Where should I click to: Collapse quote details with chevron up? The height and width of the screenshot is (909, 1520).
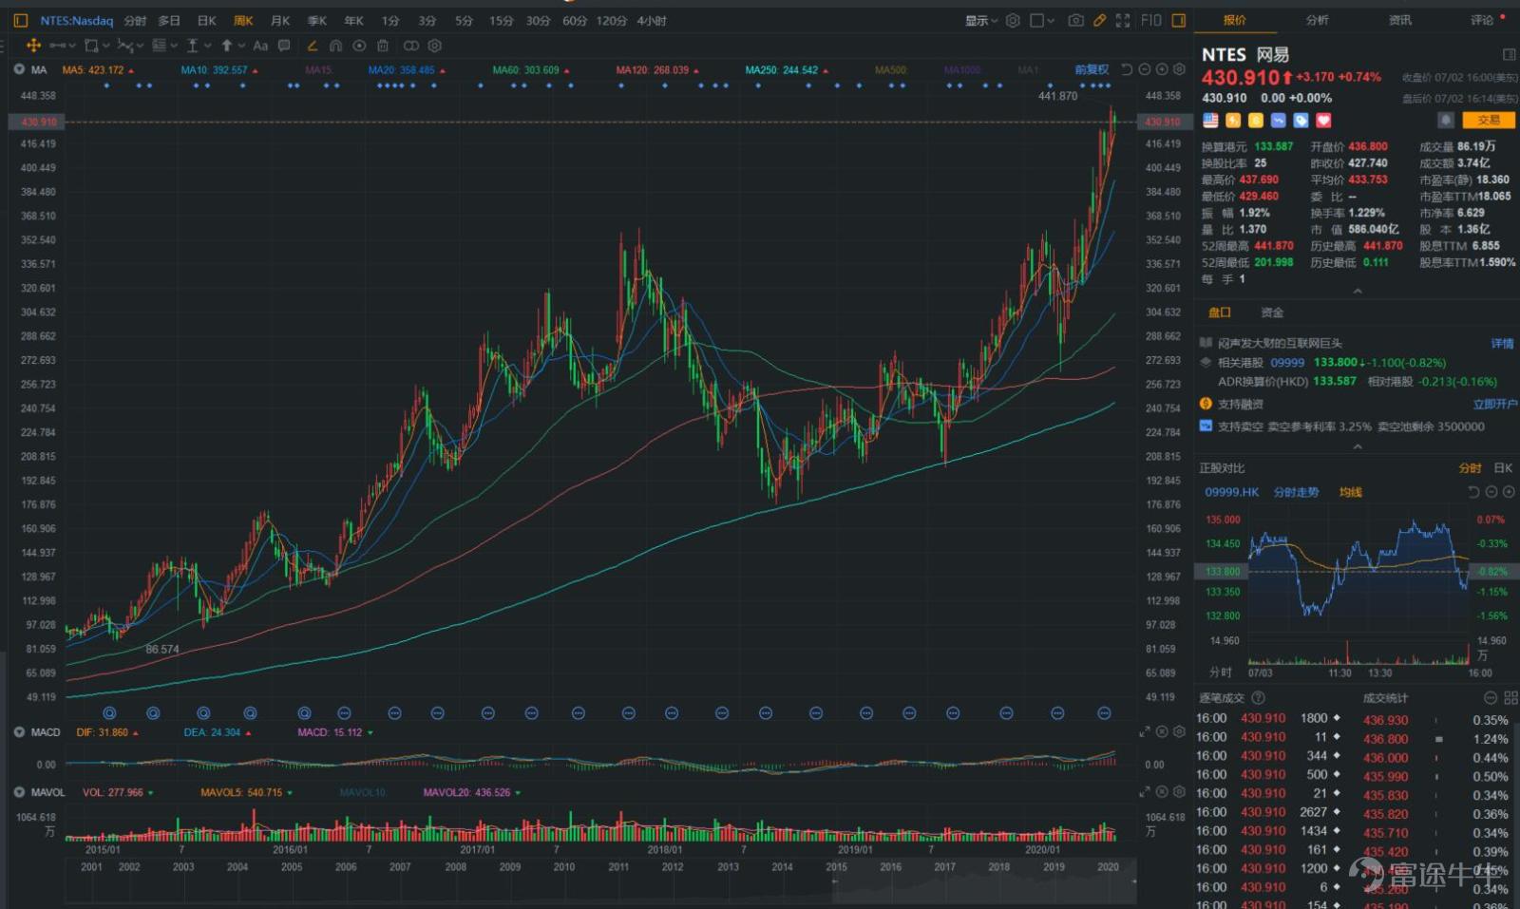click(1357, 292)
